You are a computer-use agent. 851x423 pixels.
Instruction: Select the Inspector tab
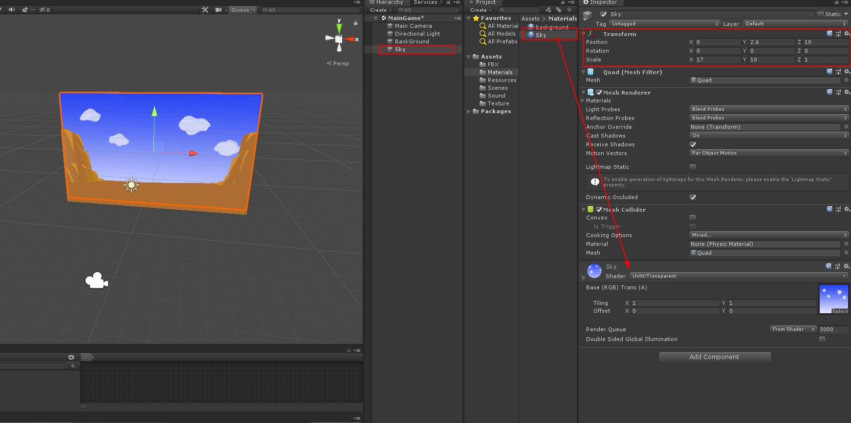click(x=600, y=2)
